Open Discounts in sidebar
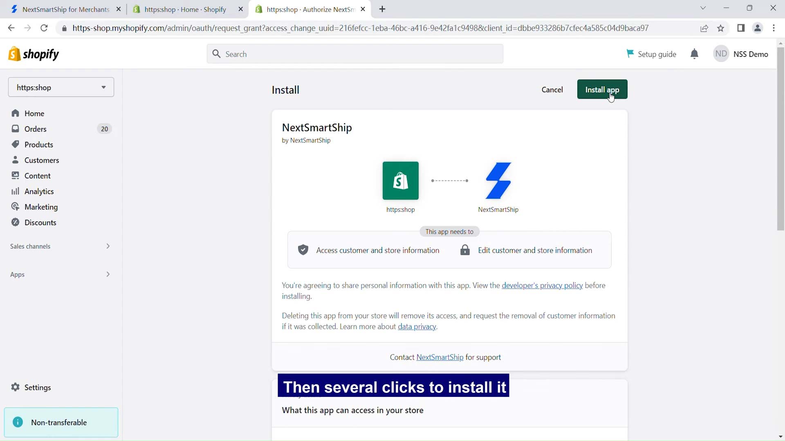The height and width of the screenshot is (441, 785). point(40,223)
